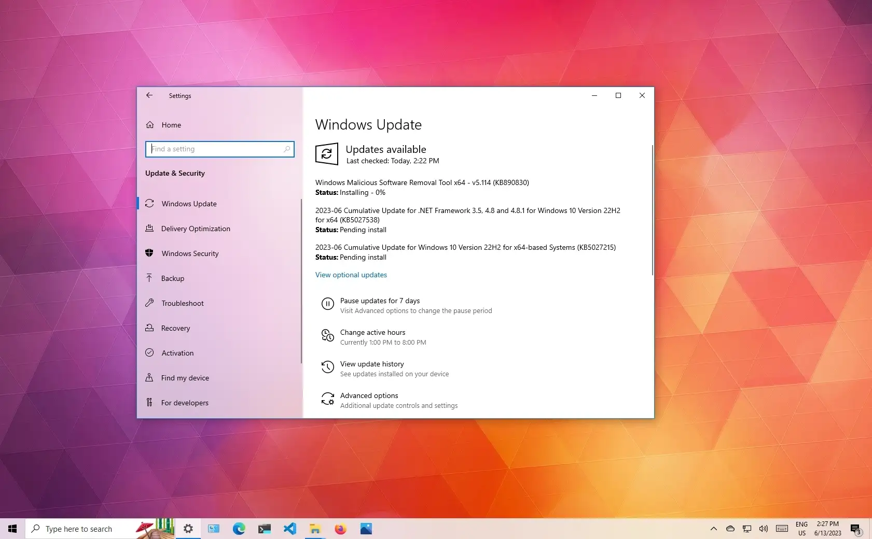Open the Photos app on taskbar

coord(366,529)
